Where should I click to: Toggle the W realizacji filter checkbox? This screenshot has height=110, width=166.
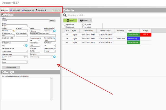tap(83, 27)
